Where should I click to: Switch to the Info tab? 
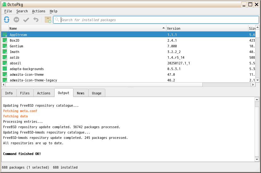[x=9, y=93]
